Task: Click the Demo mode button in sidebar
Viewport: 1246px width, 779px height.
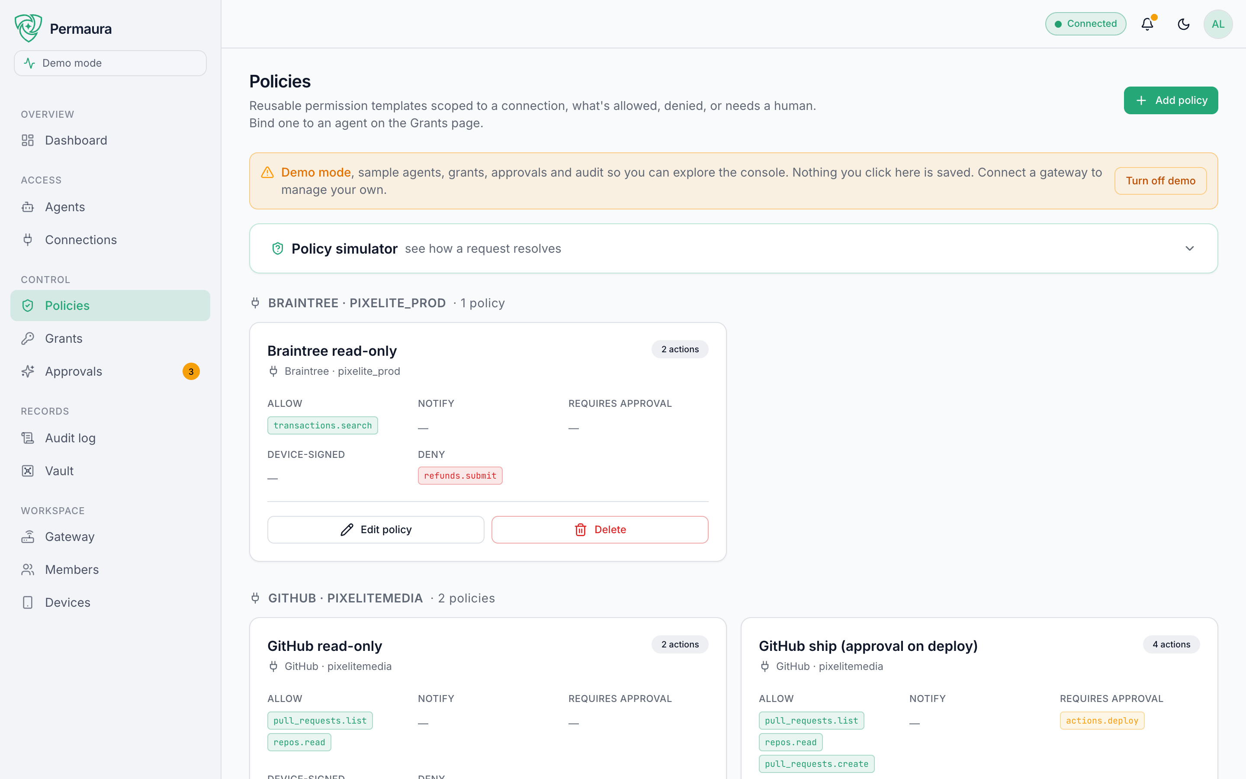Action: 110,63
